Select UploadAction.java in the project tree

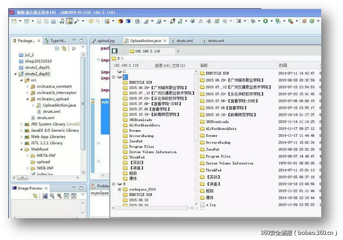click(56, 105)
